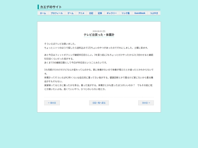Click the line そういえばテレビ台買いました。

coord(60,44)
